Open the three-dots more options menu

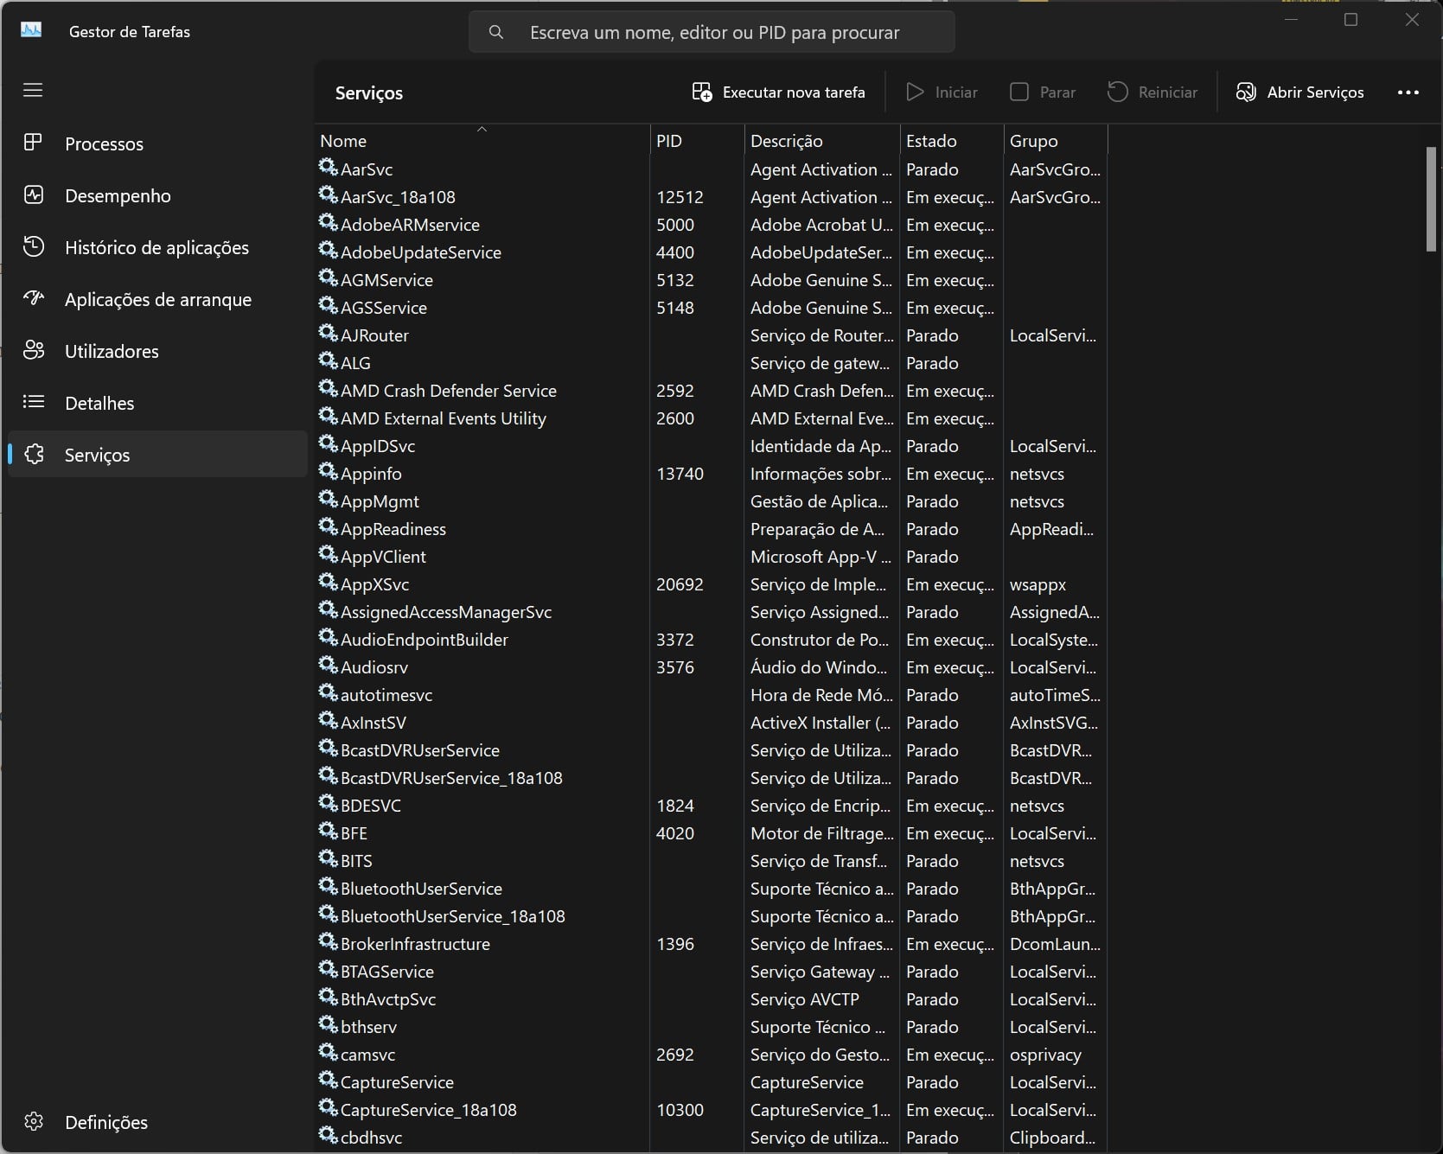(x=1408, y=92)
